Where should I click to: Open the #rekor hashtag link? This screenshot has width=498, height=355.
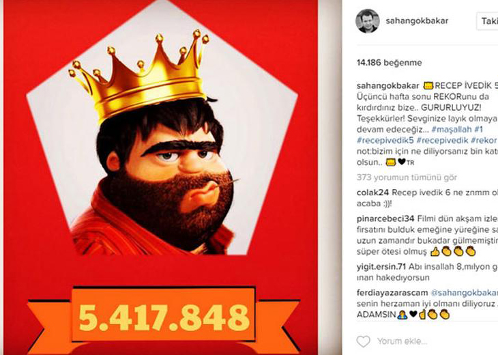tap(484, 140)
